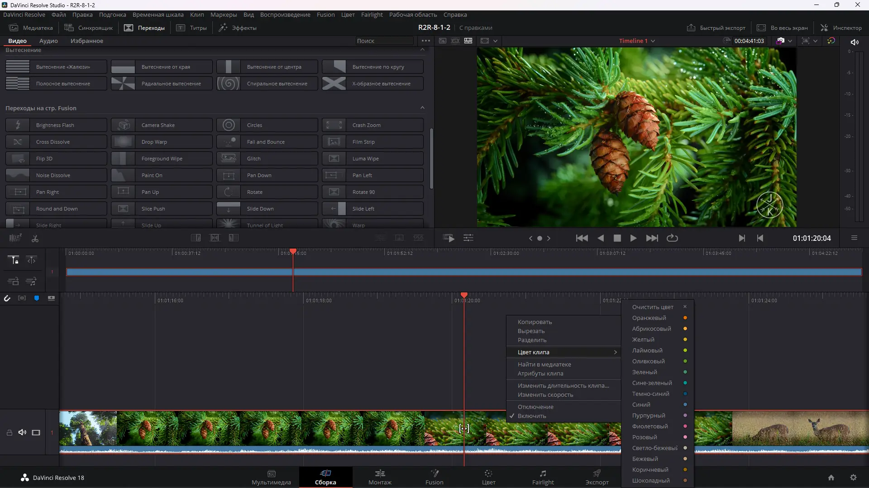Click the Stop playback button
The height and width of the screenshot is (488, 869).
point(617,238)
